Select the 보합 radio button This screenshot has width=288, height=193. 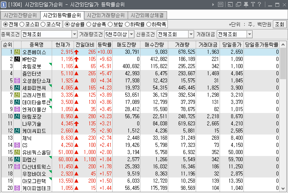[x=110, y=24]
